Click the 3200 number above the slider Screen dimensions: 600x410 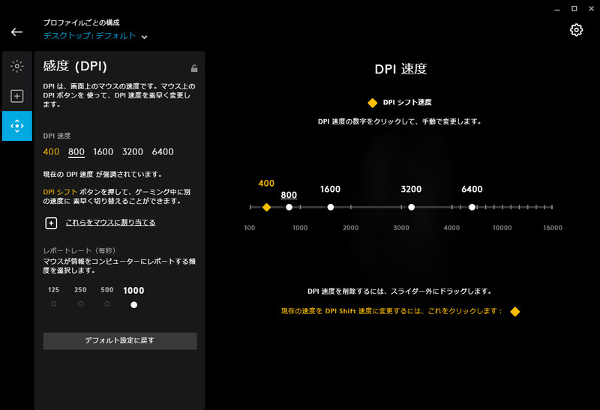411,190
